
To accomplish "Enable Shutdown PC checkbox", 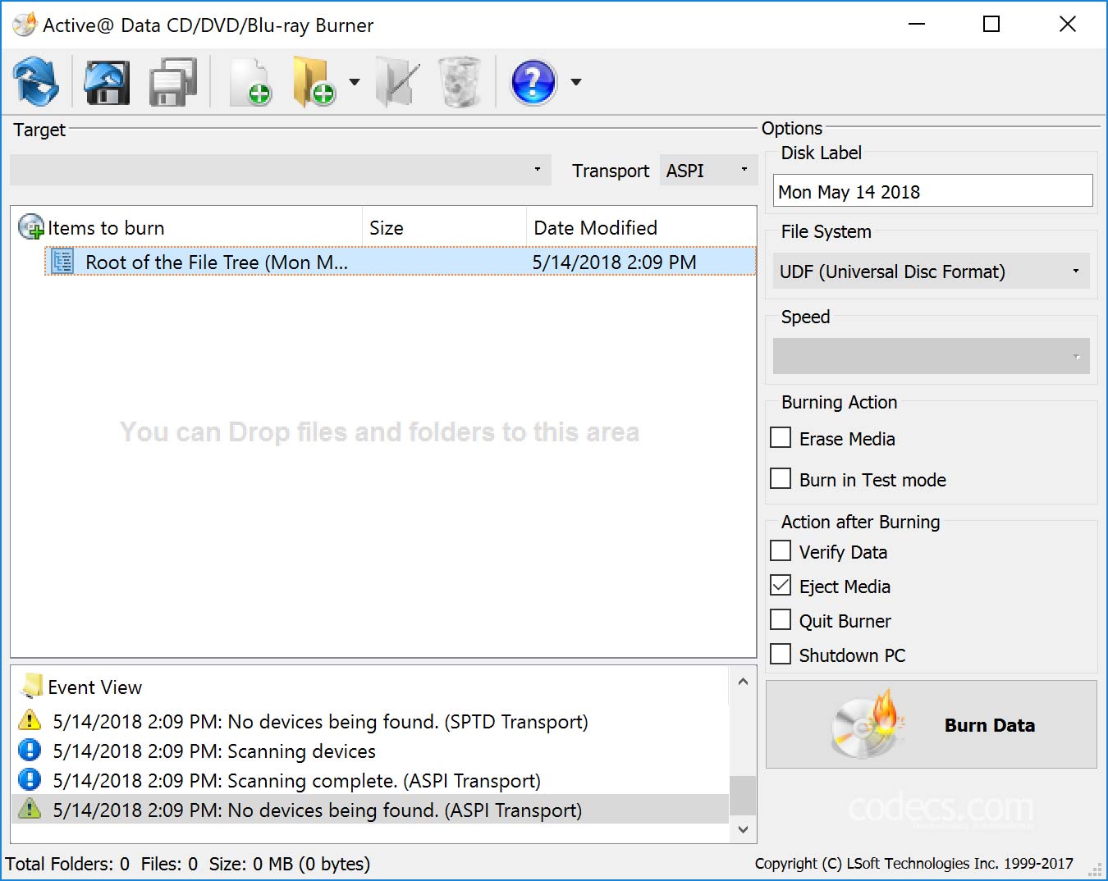I will [x=781, y=655].
